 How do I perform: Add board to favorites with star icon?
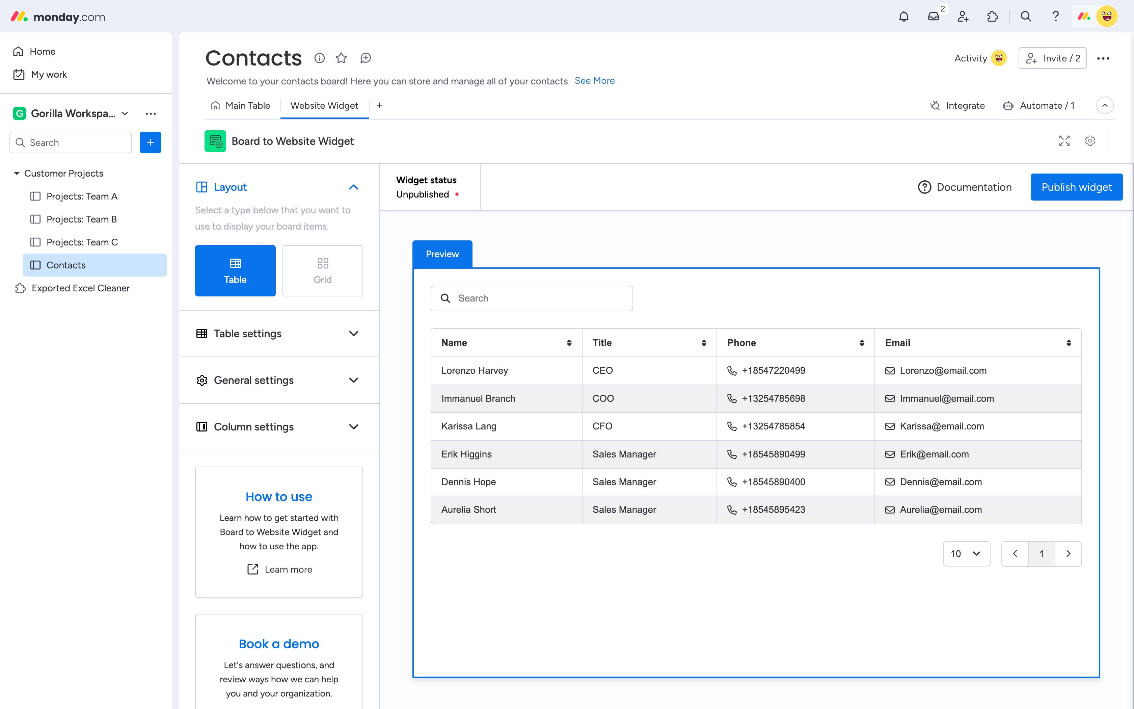pyautogui.click(x=341, y=58)
